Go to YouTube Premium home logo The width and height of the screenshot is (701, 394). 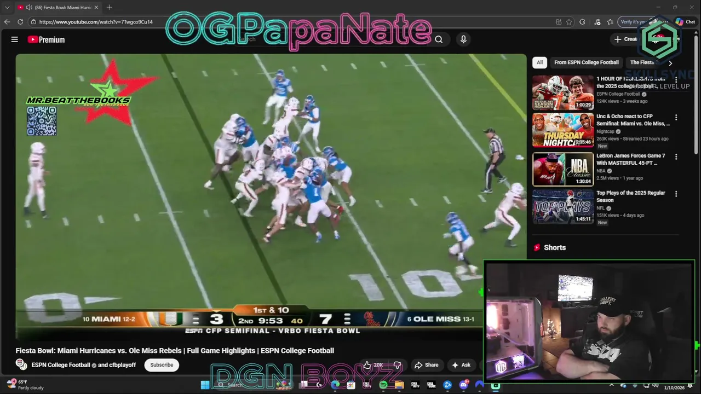[x=47, y=39]
